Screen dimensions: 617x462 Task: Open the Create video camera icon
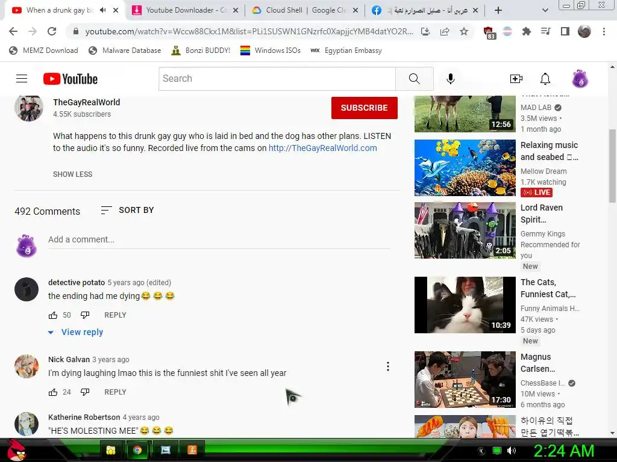516,79
